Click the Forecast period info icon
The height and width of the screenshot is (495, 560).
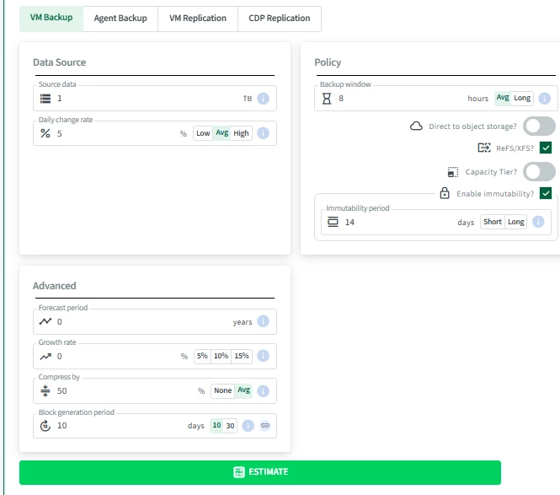(x=263, y=321)
